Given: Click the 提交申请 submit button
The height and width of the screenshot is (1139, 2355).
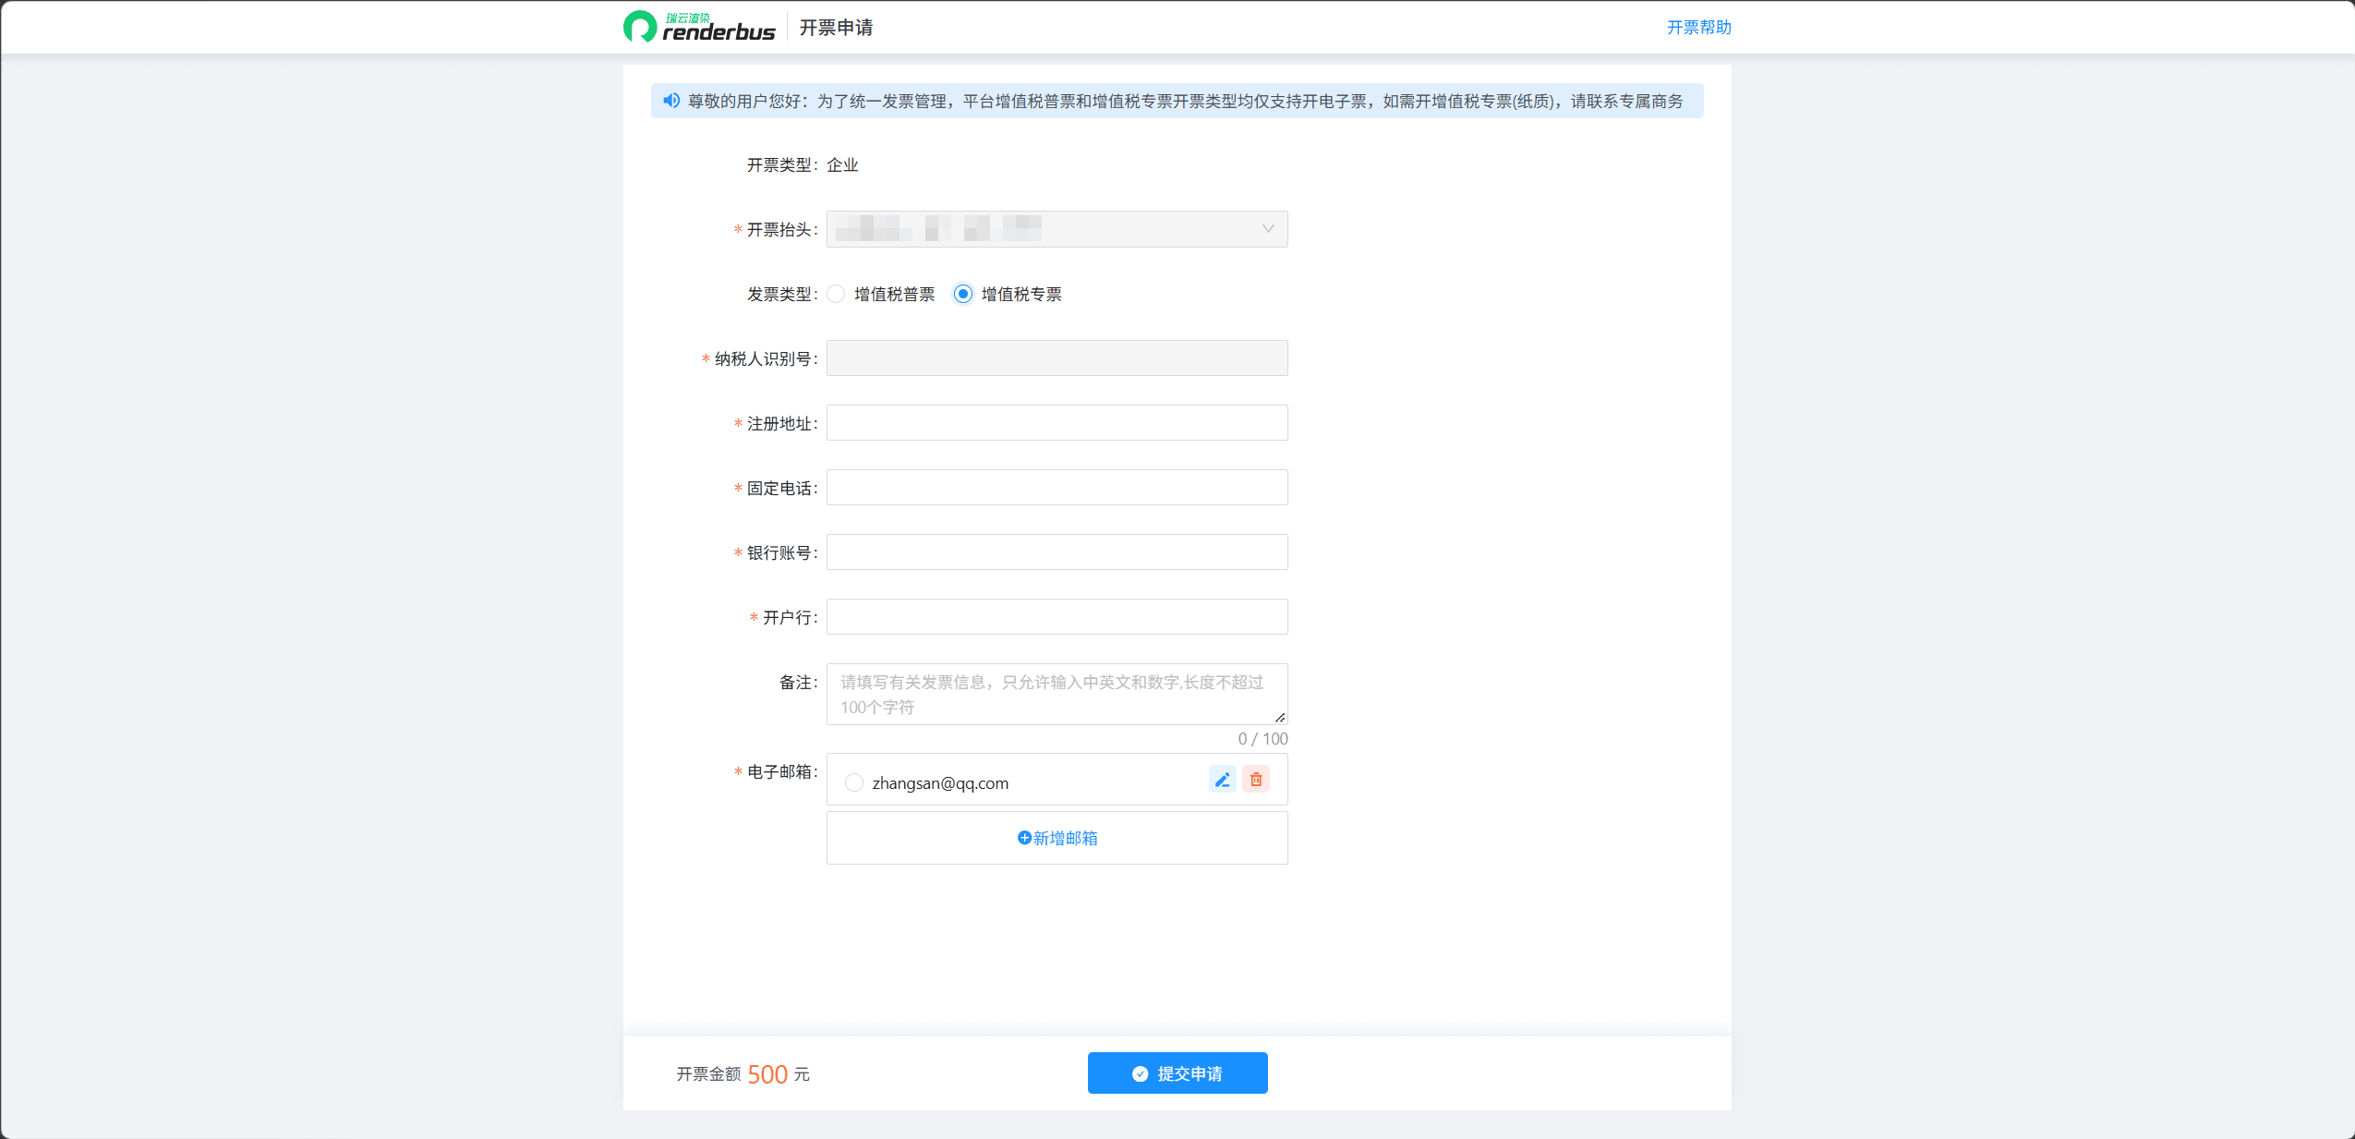Looking at the screenshot, I should point(1177,1072).
